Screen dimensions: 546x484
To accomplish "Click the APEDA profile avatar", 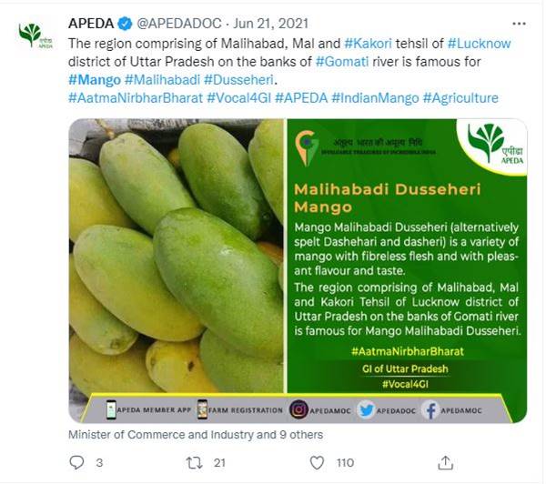I will (30, 35).
